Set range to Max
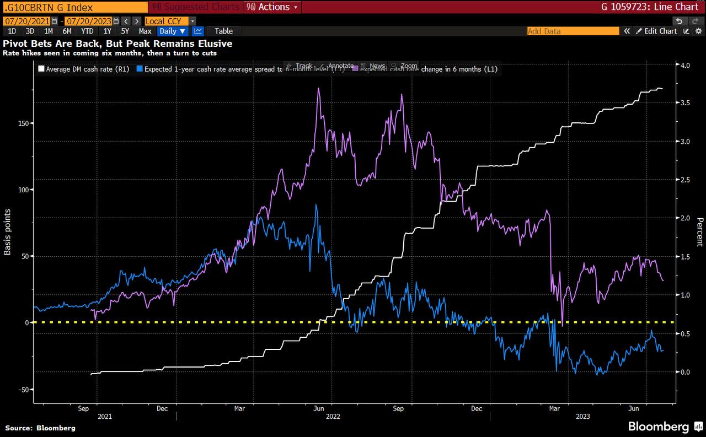706x437 pixels. 145,31
